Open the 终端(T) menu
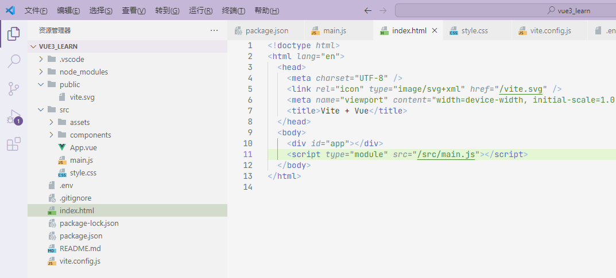616x278 pixels. [x=234, y=10]
